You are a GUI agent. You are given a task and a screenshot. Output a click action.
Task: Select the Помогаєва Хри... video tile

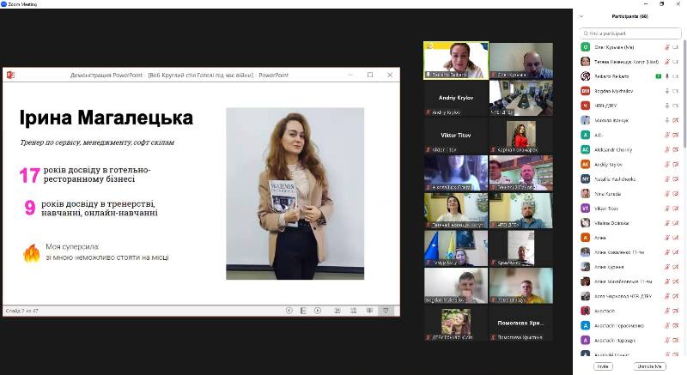click(521, 324)
